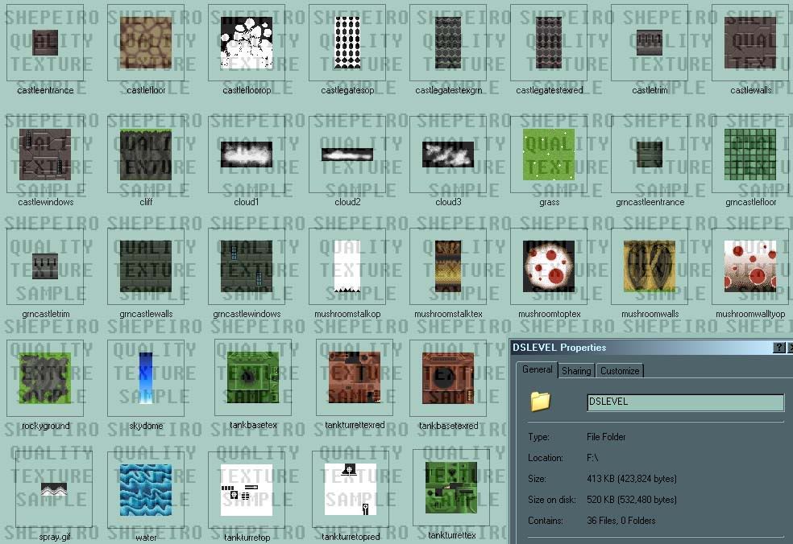The height and width of the screenshot is (544, 793).
Task: Click the folder icon in Properties dialog
Action: 540,402
